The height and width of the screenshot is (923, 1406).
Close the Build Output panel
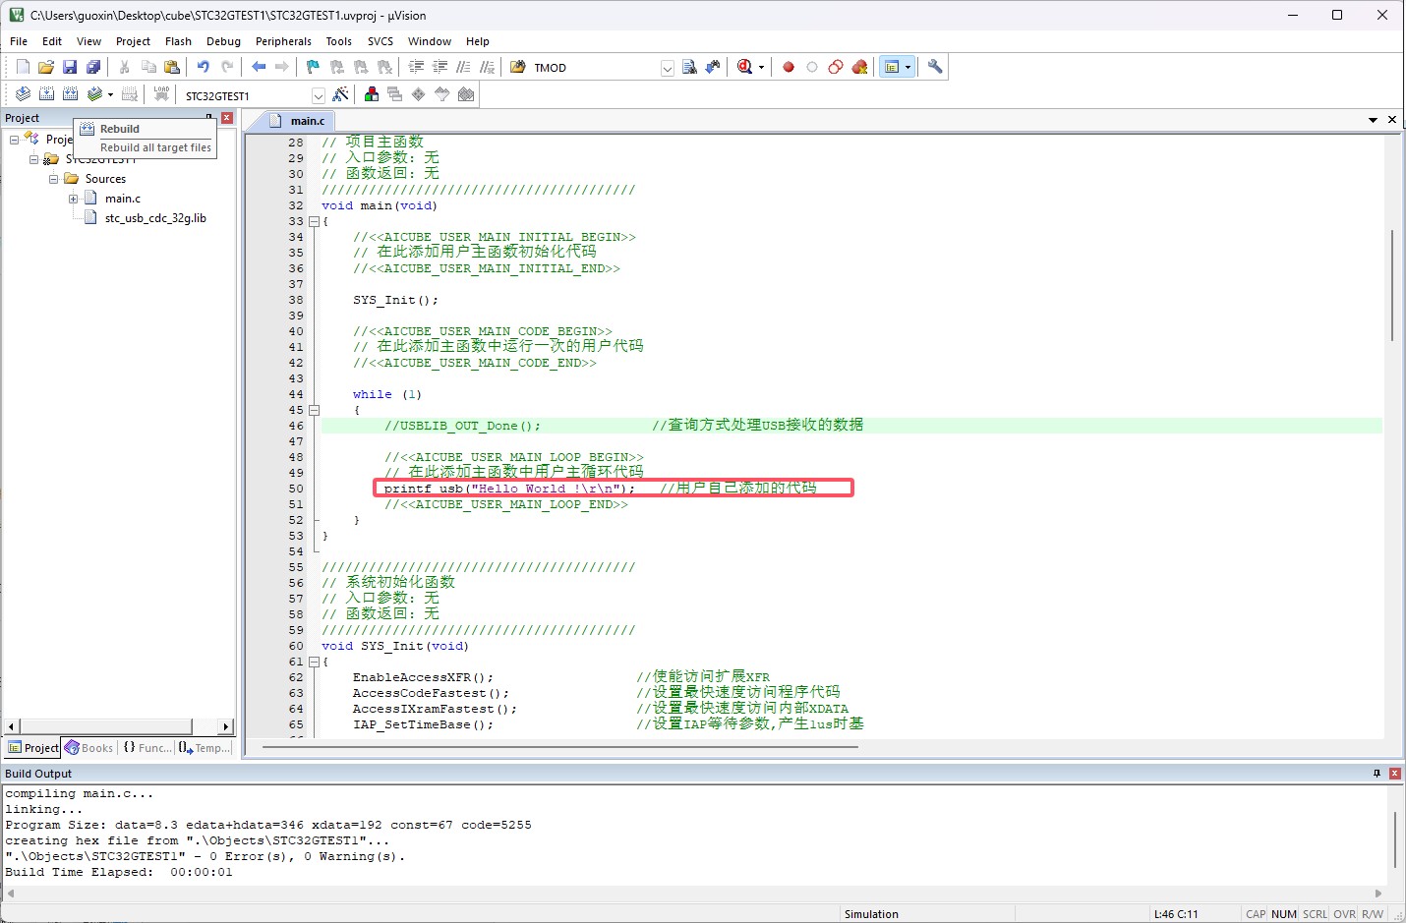(1394, 774)
